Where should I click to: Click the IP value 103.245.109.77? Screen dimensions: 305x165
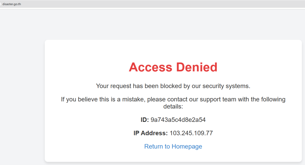(191, 133)
